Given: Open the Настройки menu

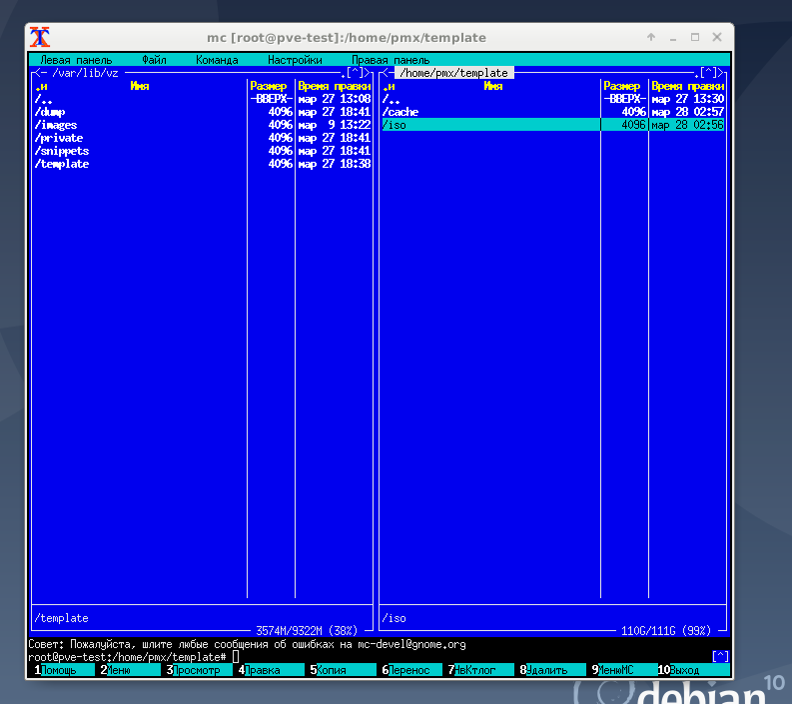Looking at the screenshot, I should pyautogui.click(x=295, y=60).
